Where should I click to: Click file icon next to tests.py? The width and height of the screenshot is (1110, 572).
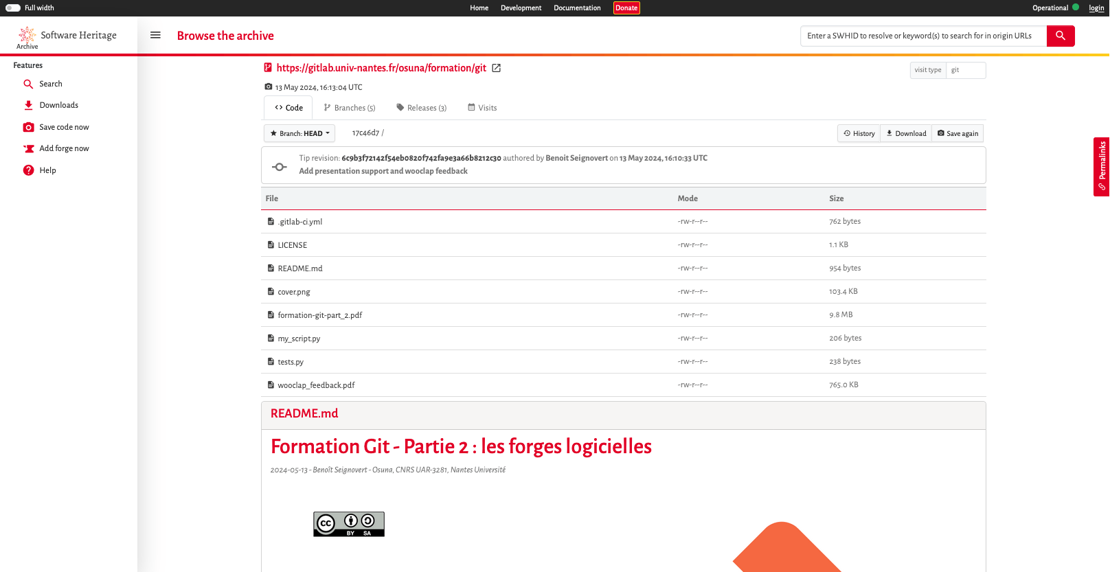point(271,361)
